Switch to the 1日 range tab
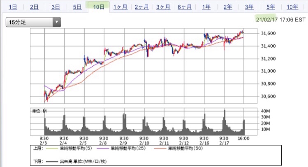This screenshot has width=308, height=167. [13, 7]
